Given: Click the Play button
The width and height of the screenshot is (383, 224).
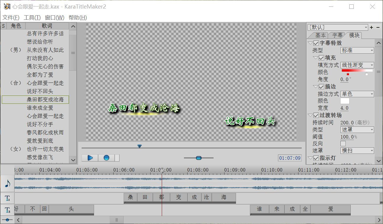Looking at the screenshot, I should pyautogui.click(x=90, y=158).
